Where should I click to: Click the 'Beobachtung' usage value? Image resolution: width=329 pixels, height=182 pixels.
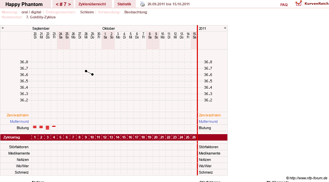click(136, 12)
